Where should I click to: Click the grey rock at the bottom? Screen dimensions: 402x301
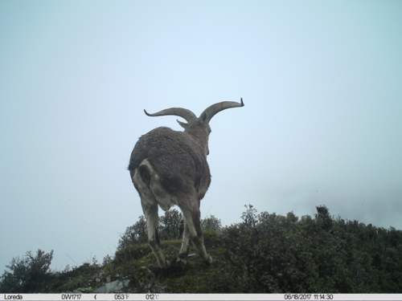(x=113, y=287)
